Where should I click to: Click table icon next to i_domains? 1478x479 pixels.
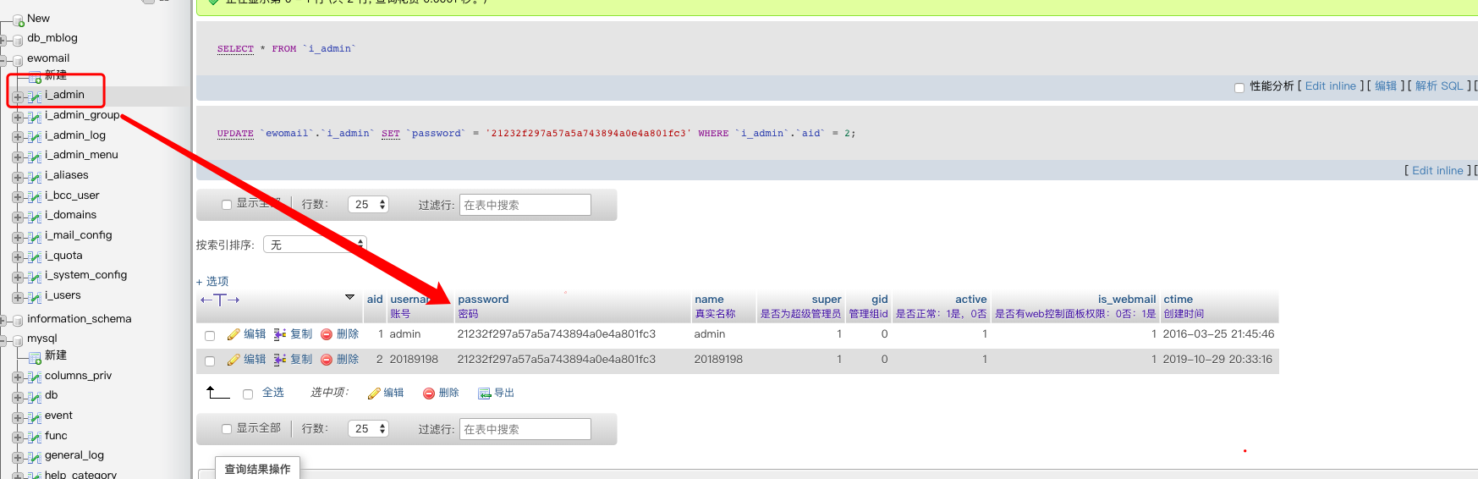(35, 217)
